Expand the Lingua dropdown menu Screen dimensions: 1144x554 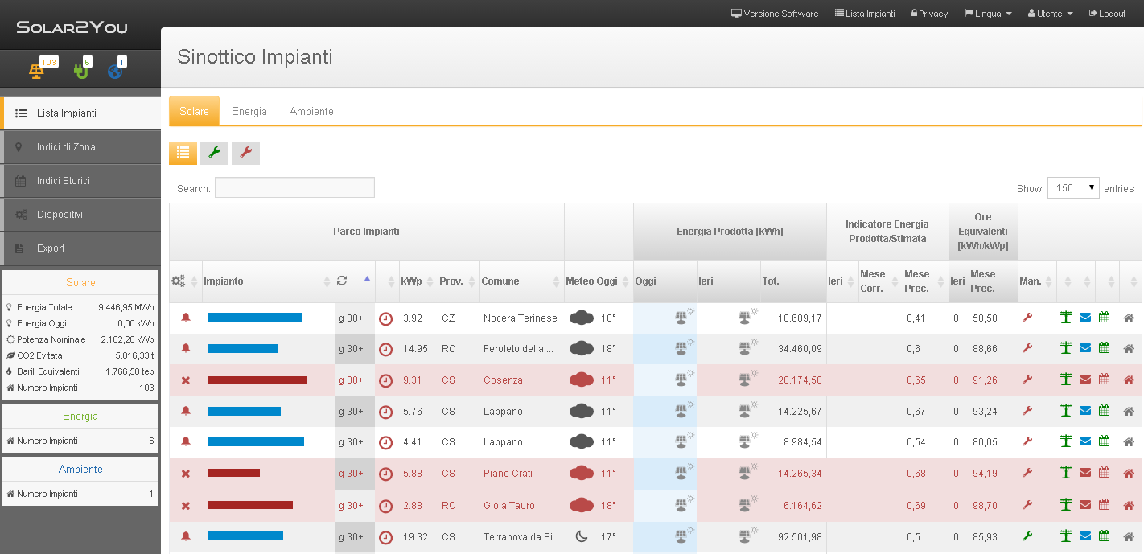pos(988,14)
